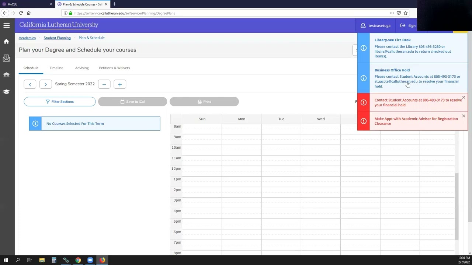
Task: Open browser page actions ellipsis
Action: coord(392,13)
